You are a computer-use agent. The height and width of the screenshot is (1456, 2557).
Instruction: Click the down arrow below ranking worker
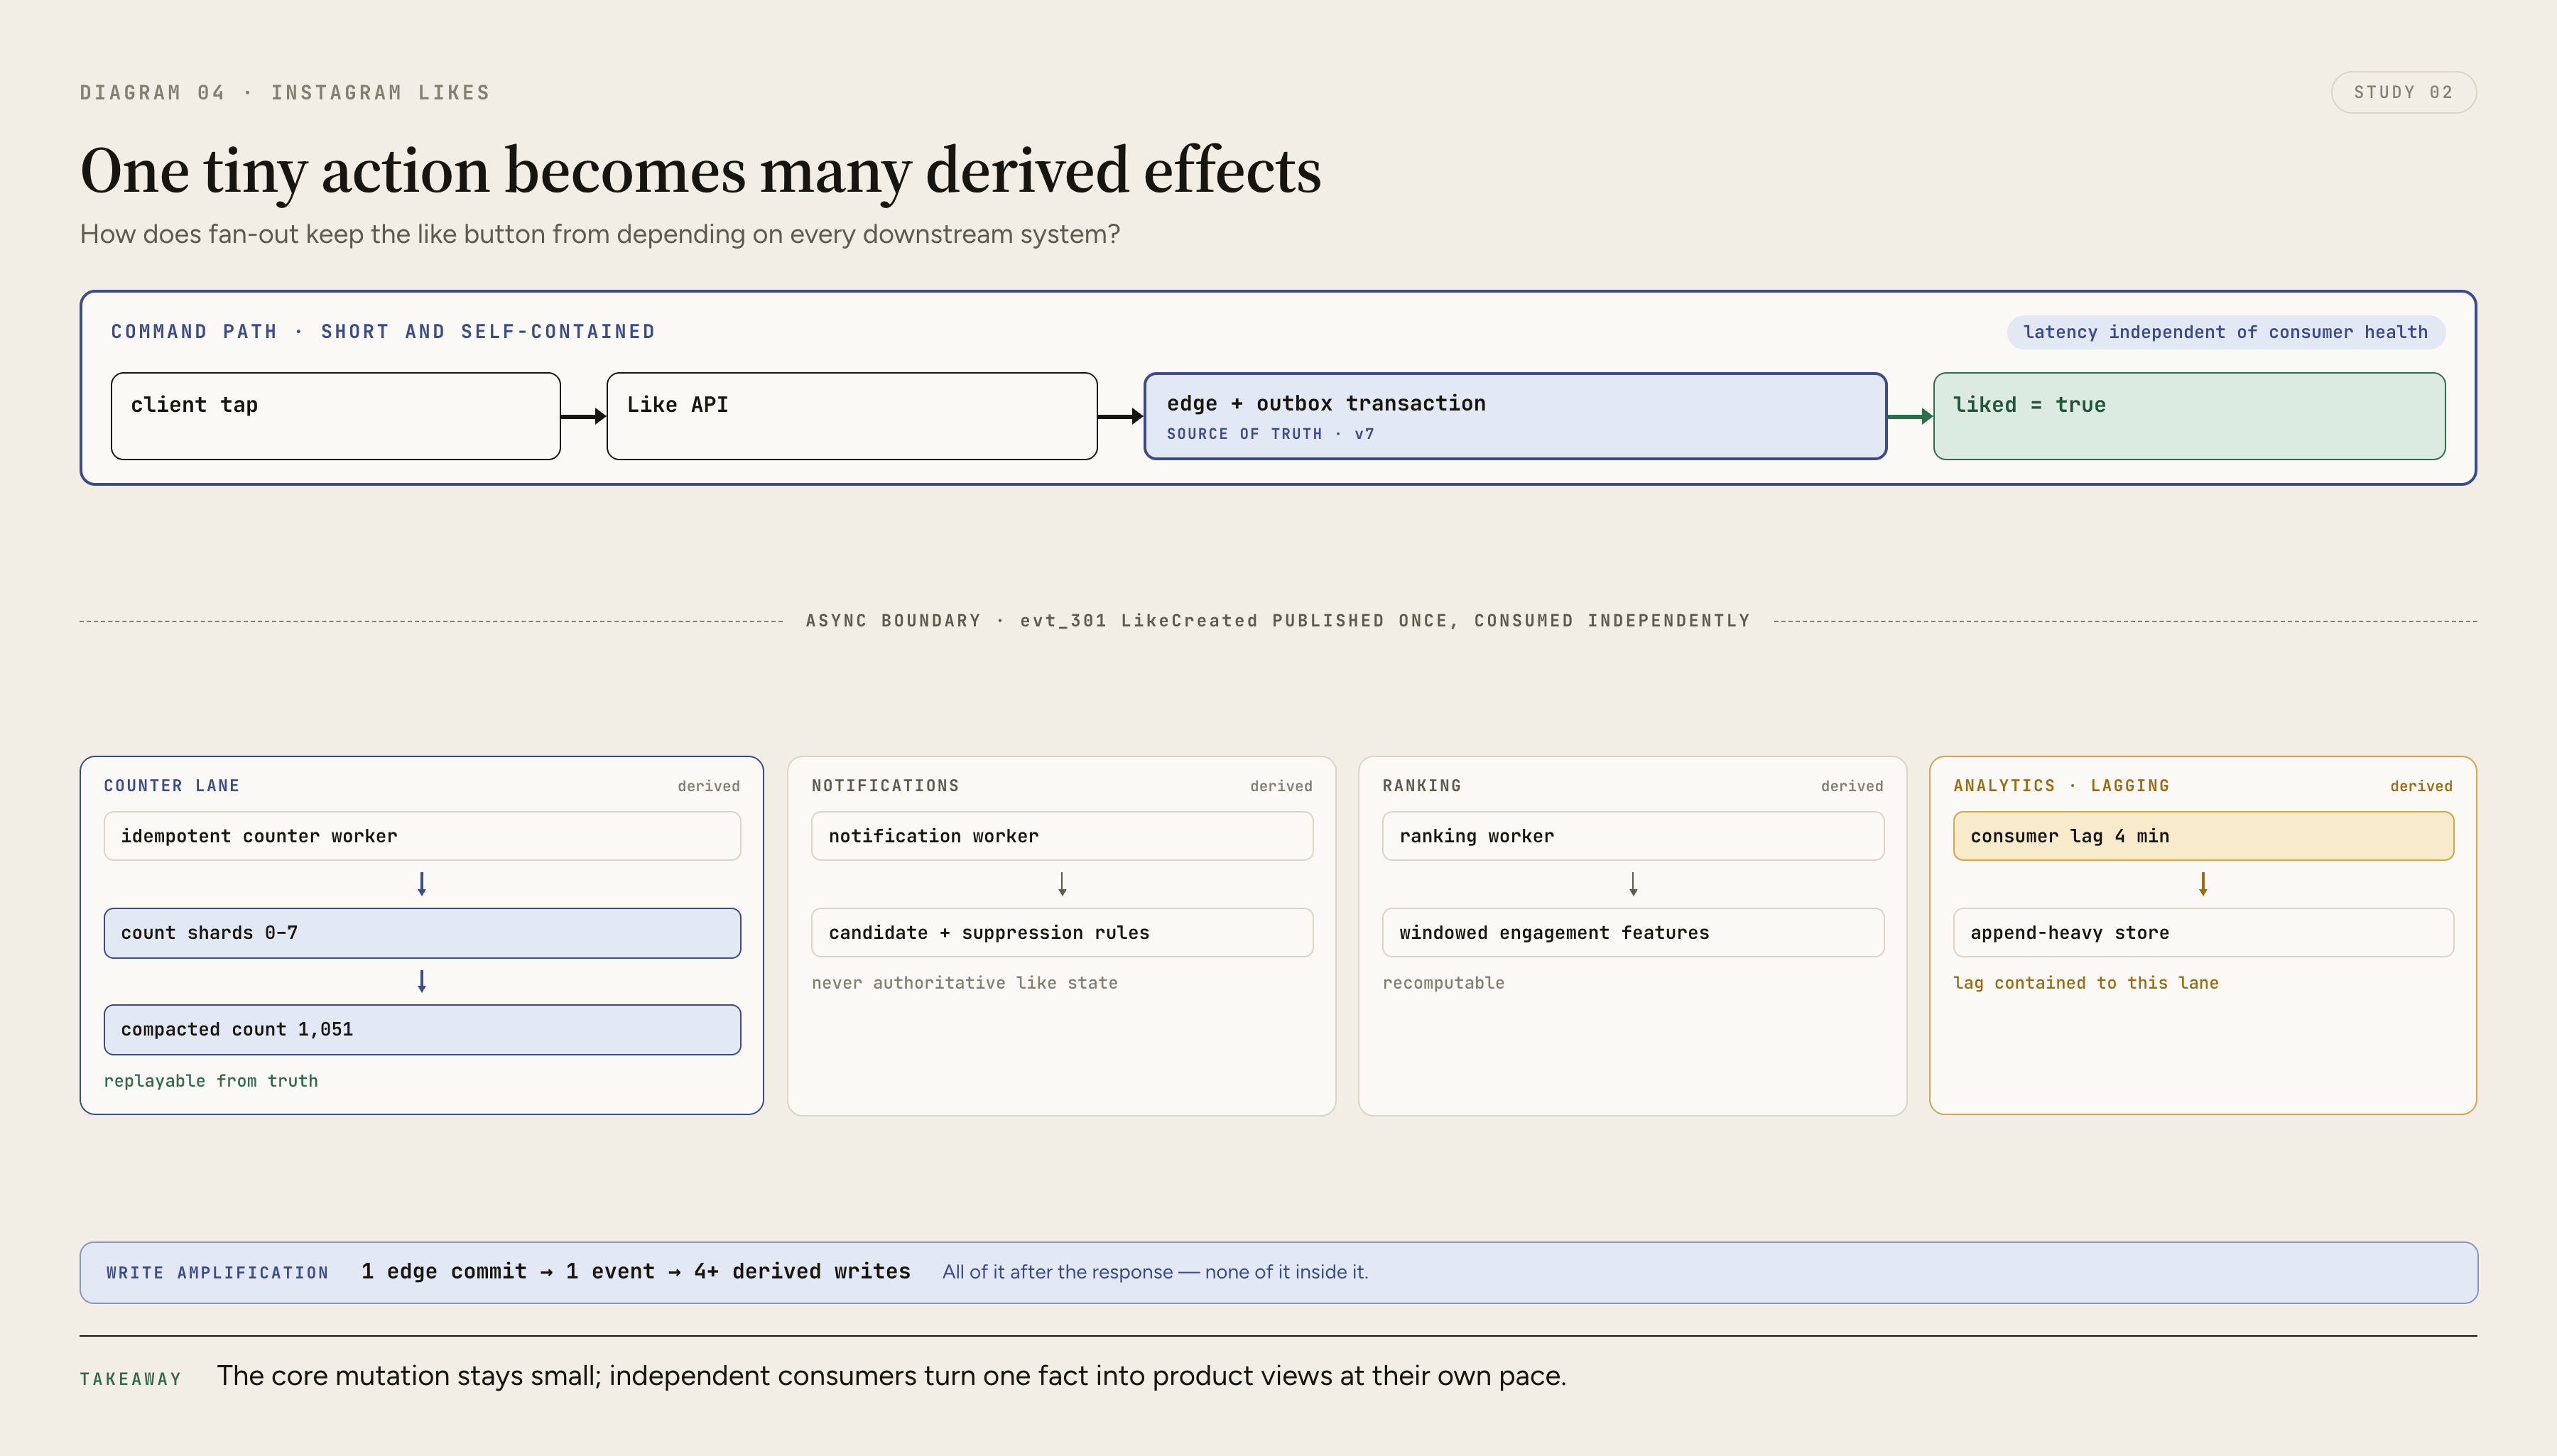(x=1633, y=884)
